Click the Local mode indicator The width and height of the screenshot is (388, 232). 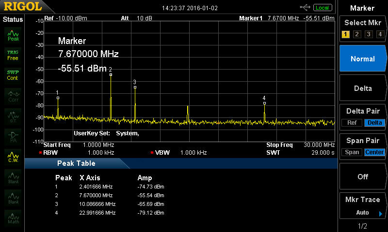322,8
